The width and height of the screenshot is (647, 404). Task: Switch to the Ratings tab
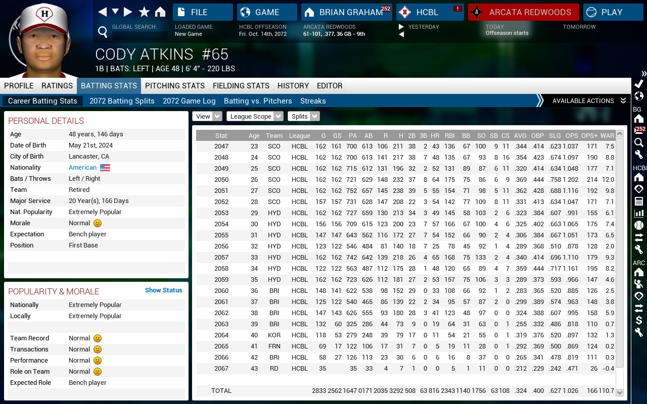[57, 86]
